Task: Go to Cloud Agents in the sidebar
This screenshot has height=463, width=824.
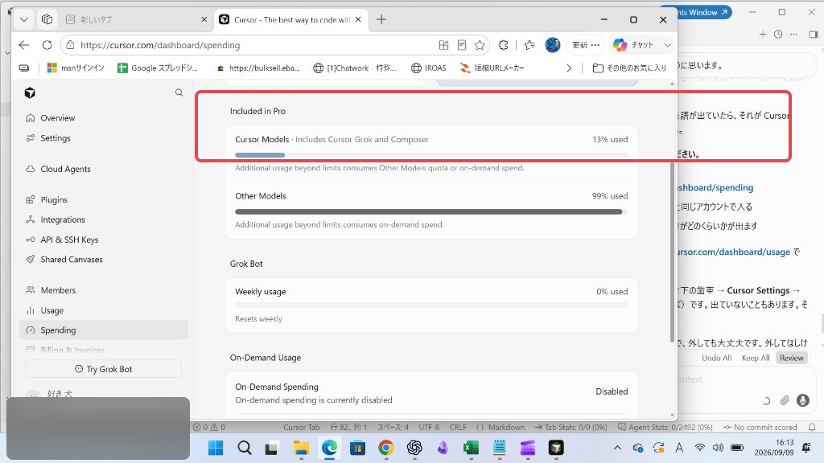Action: tap(104, 169)
